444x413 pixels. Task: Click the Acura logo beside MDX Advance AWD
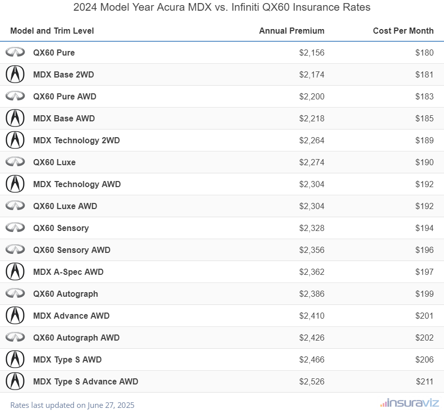click(15, 316)
